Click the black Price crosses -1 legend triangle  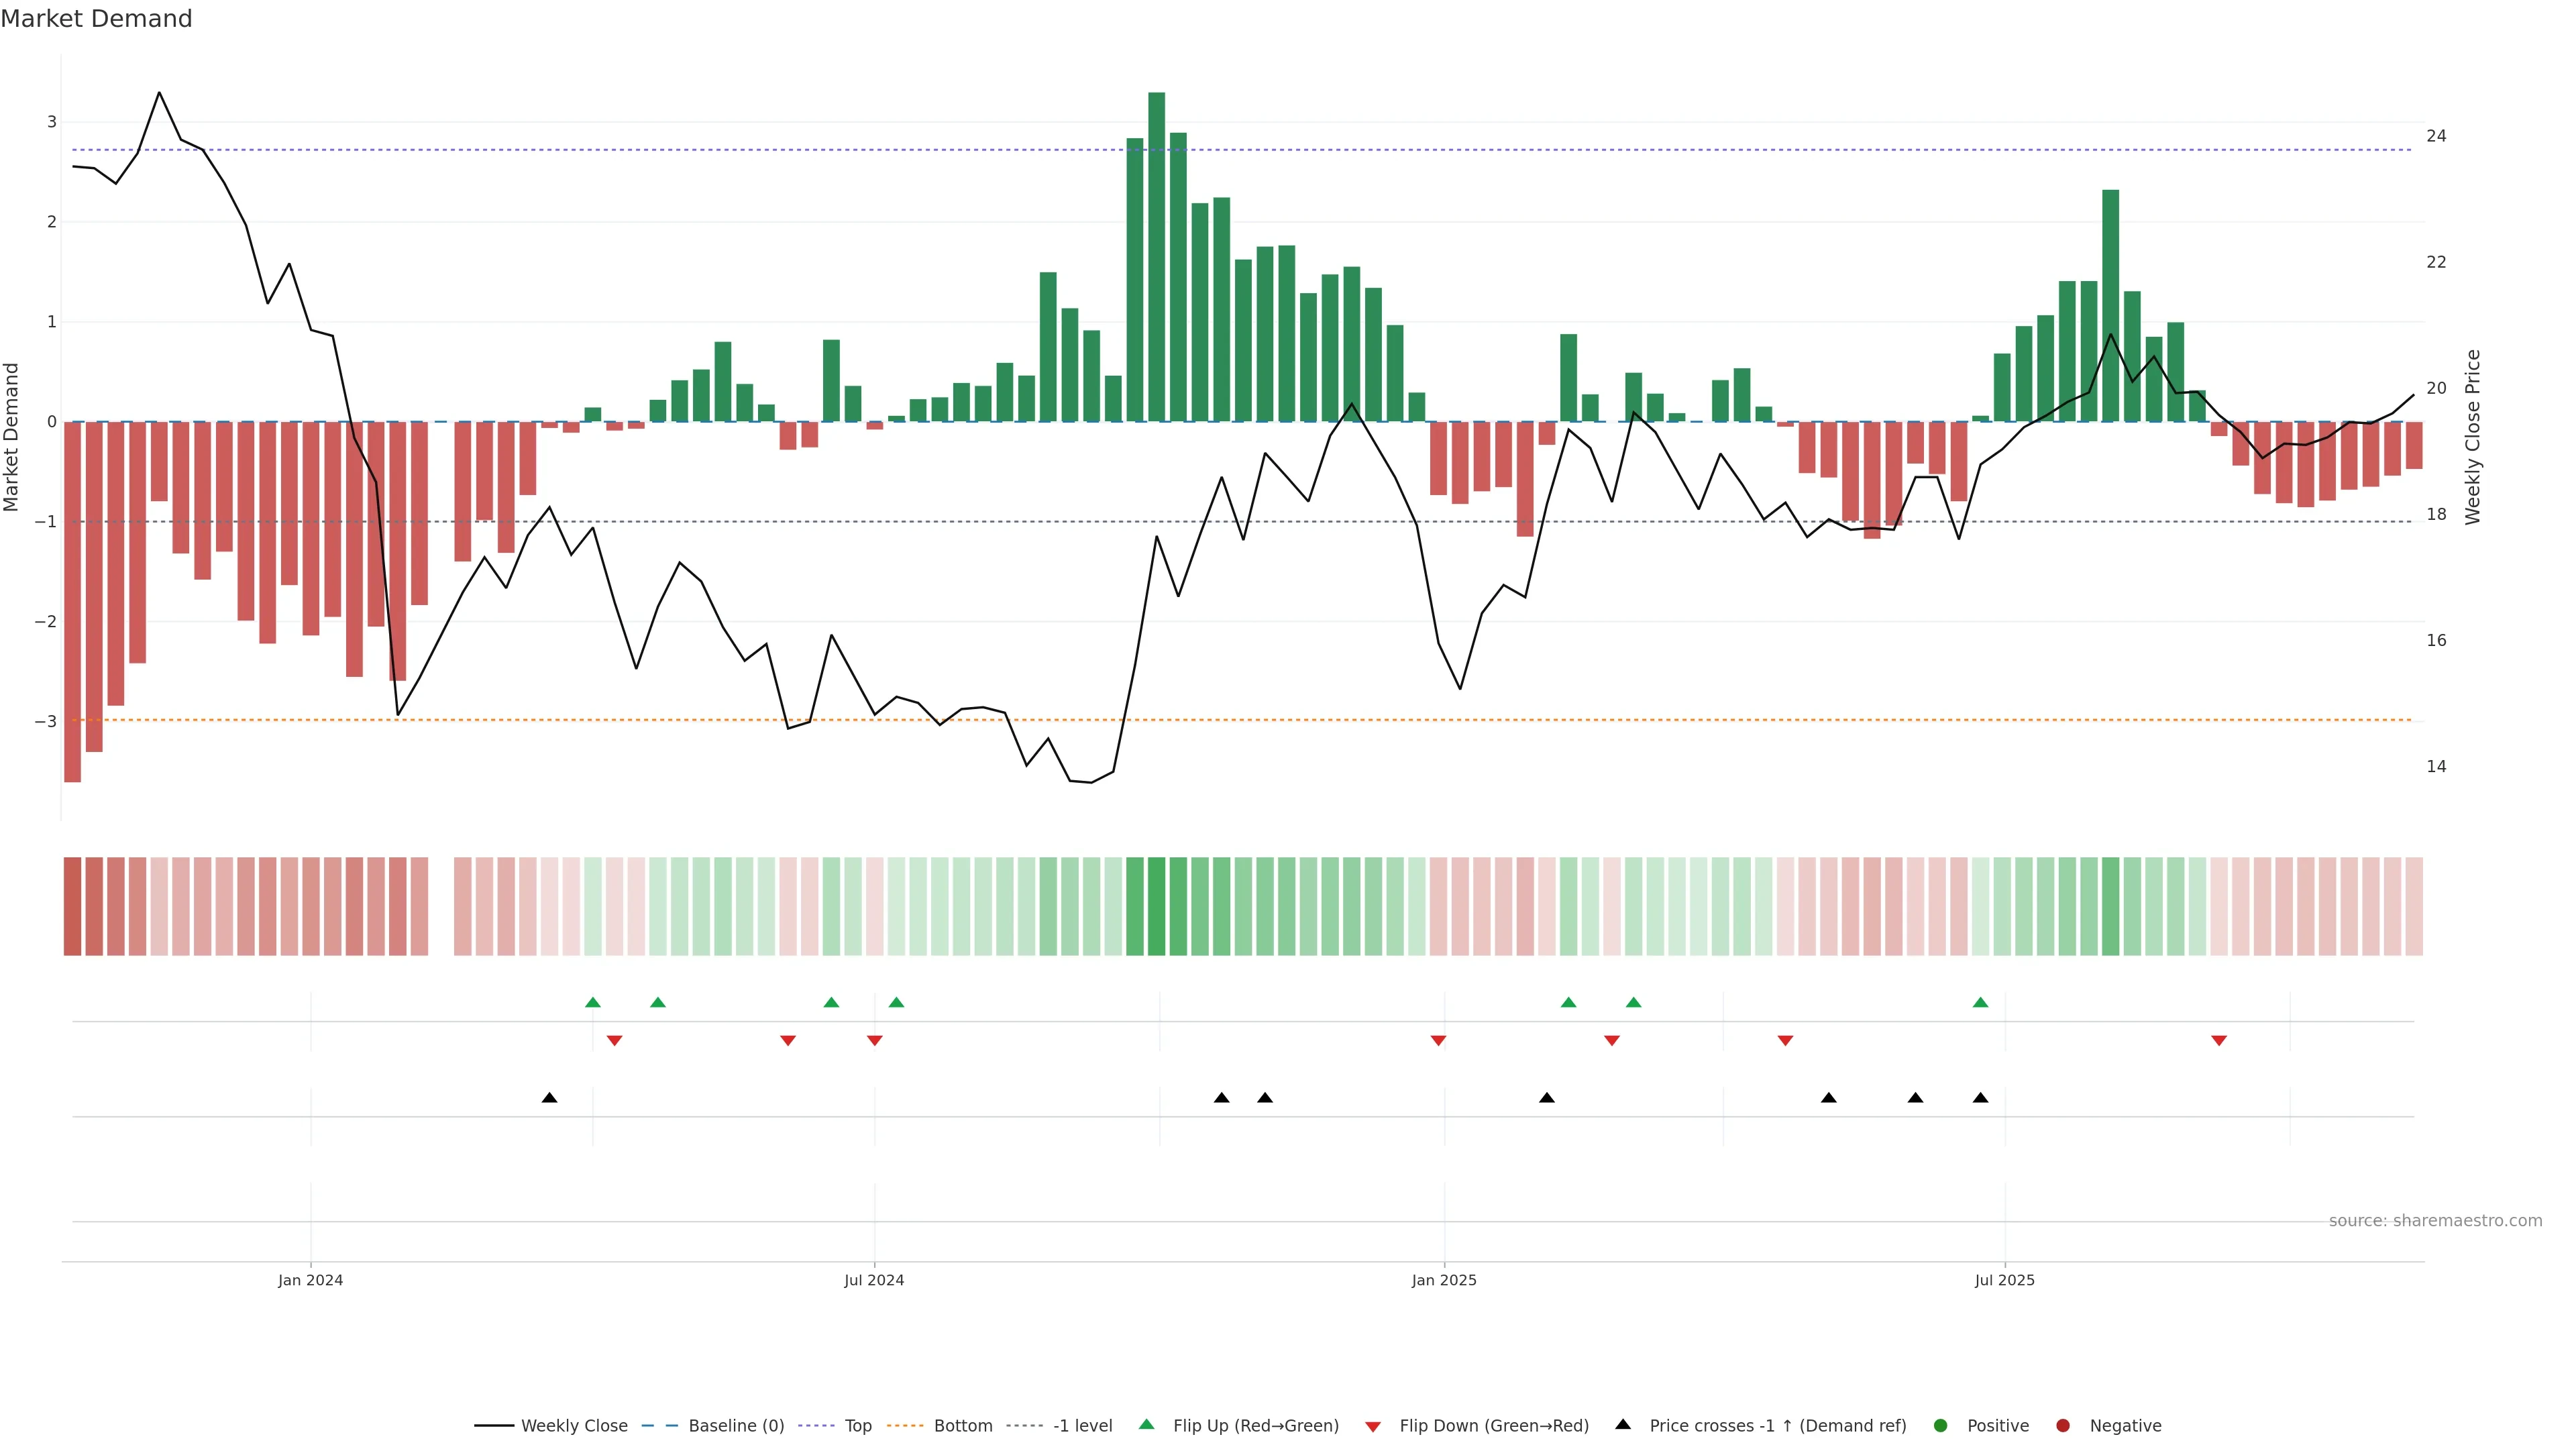pyautogui.click(x=1623, y=1425)
